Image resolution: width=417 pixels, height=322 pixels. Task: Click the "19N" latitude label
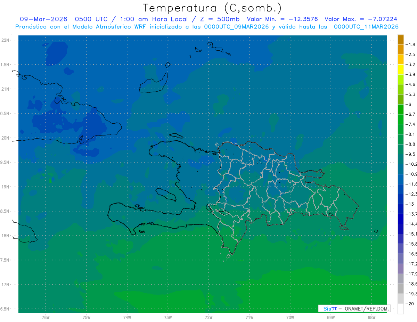pos(6,187)
